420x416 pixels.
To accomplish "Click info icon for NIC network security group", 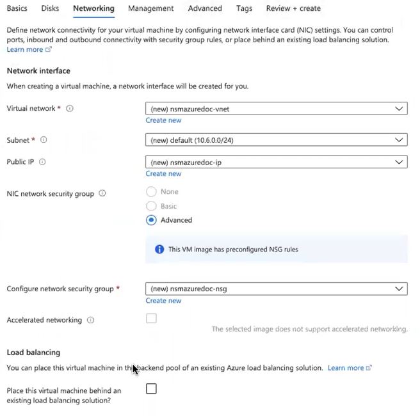I will (102, 193).
